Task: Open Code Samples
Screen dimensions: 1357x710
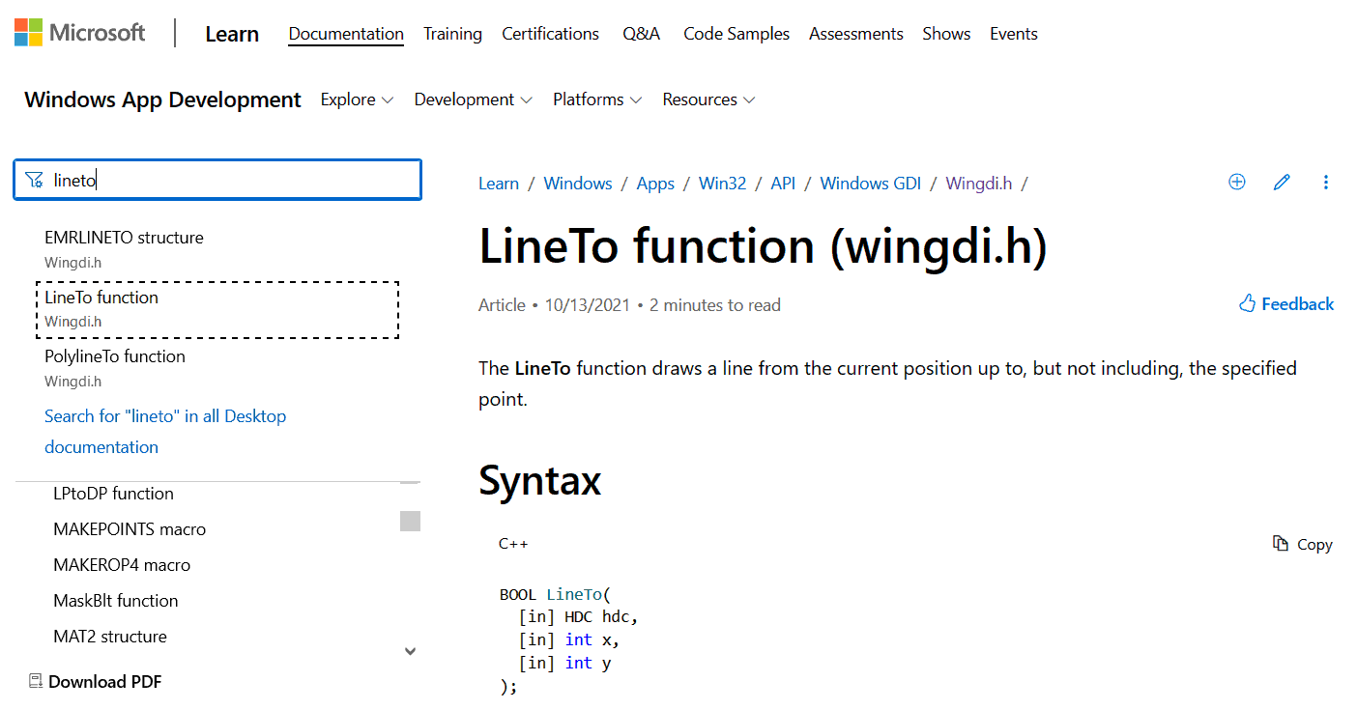Action: pyautogui.click(x=736, y=34)
